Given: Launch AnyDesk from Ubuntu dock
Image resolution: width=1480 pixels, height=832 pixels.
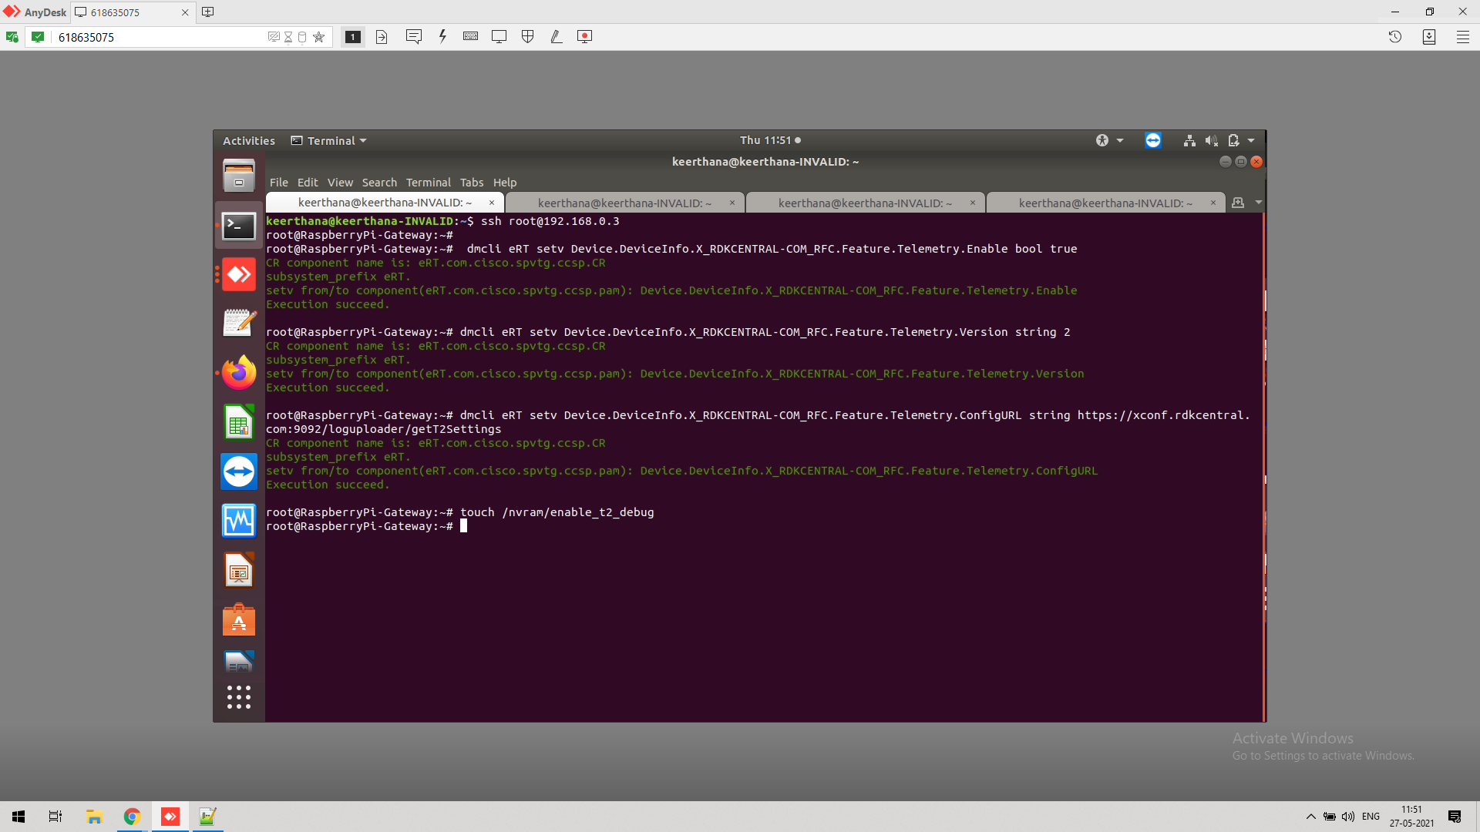Looking at the screenshot, I should pyautogui.click(x=239, y=275).
